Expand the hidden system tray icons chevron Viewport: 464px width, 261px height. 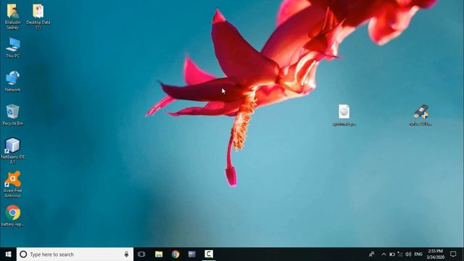(x=384, y=254)
